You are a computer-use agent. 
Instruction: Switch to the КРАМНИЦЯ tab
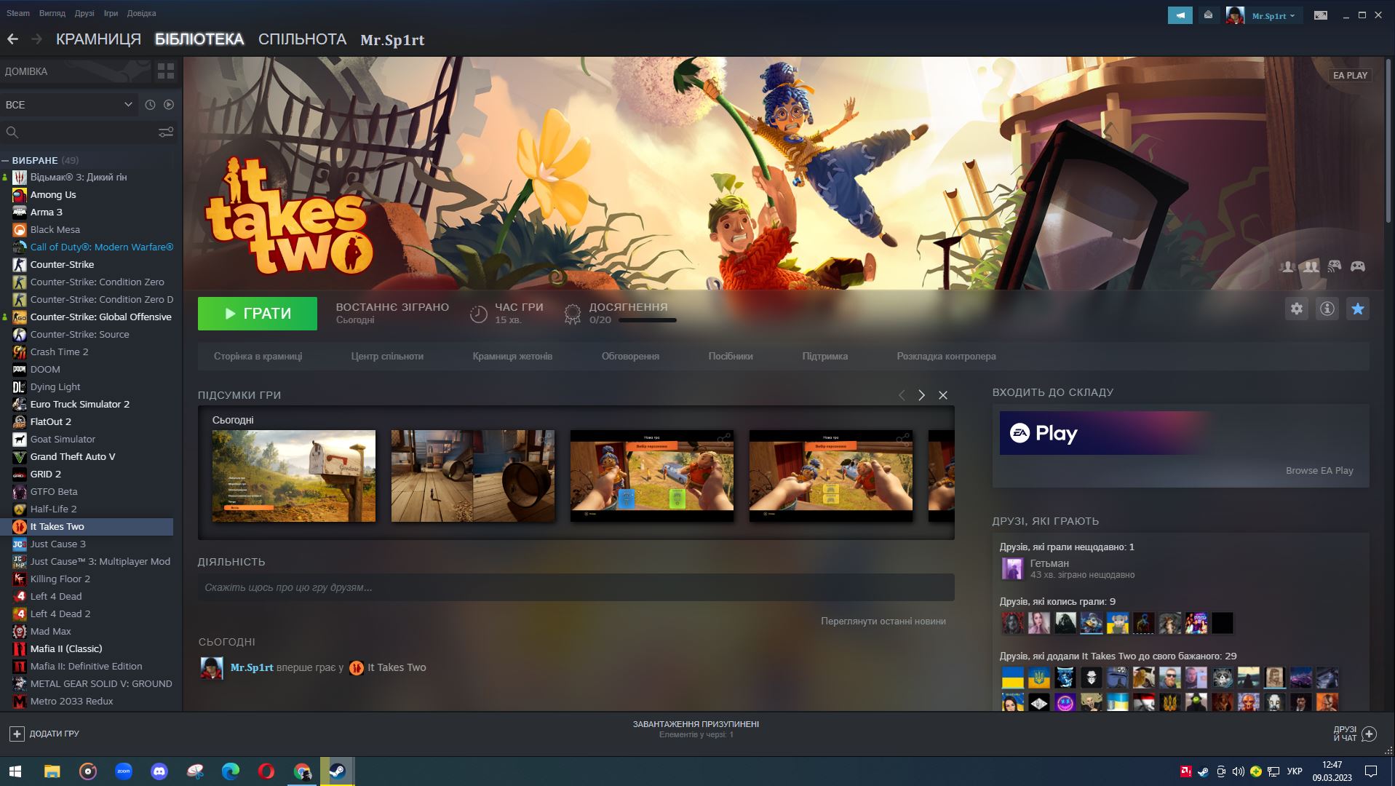point(98,39)
